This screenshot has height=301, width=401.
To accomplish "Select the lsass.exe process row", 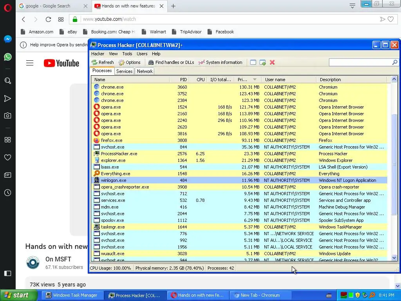I will pyautogui.click(x=239, y=167).
